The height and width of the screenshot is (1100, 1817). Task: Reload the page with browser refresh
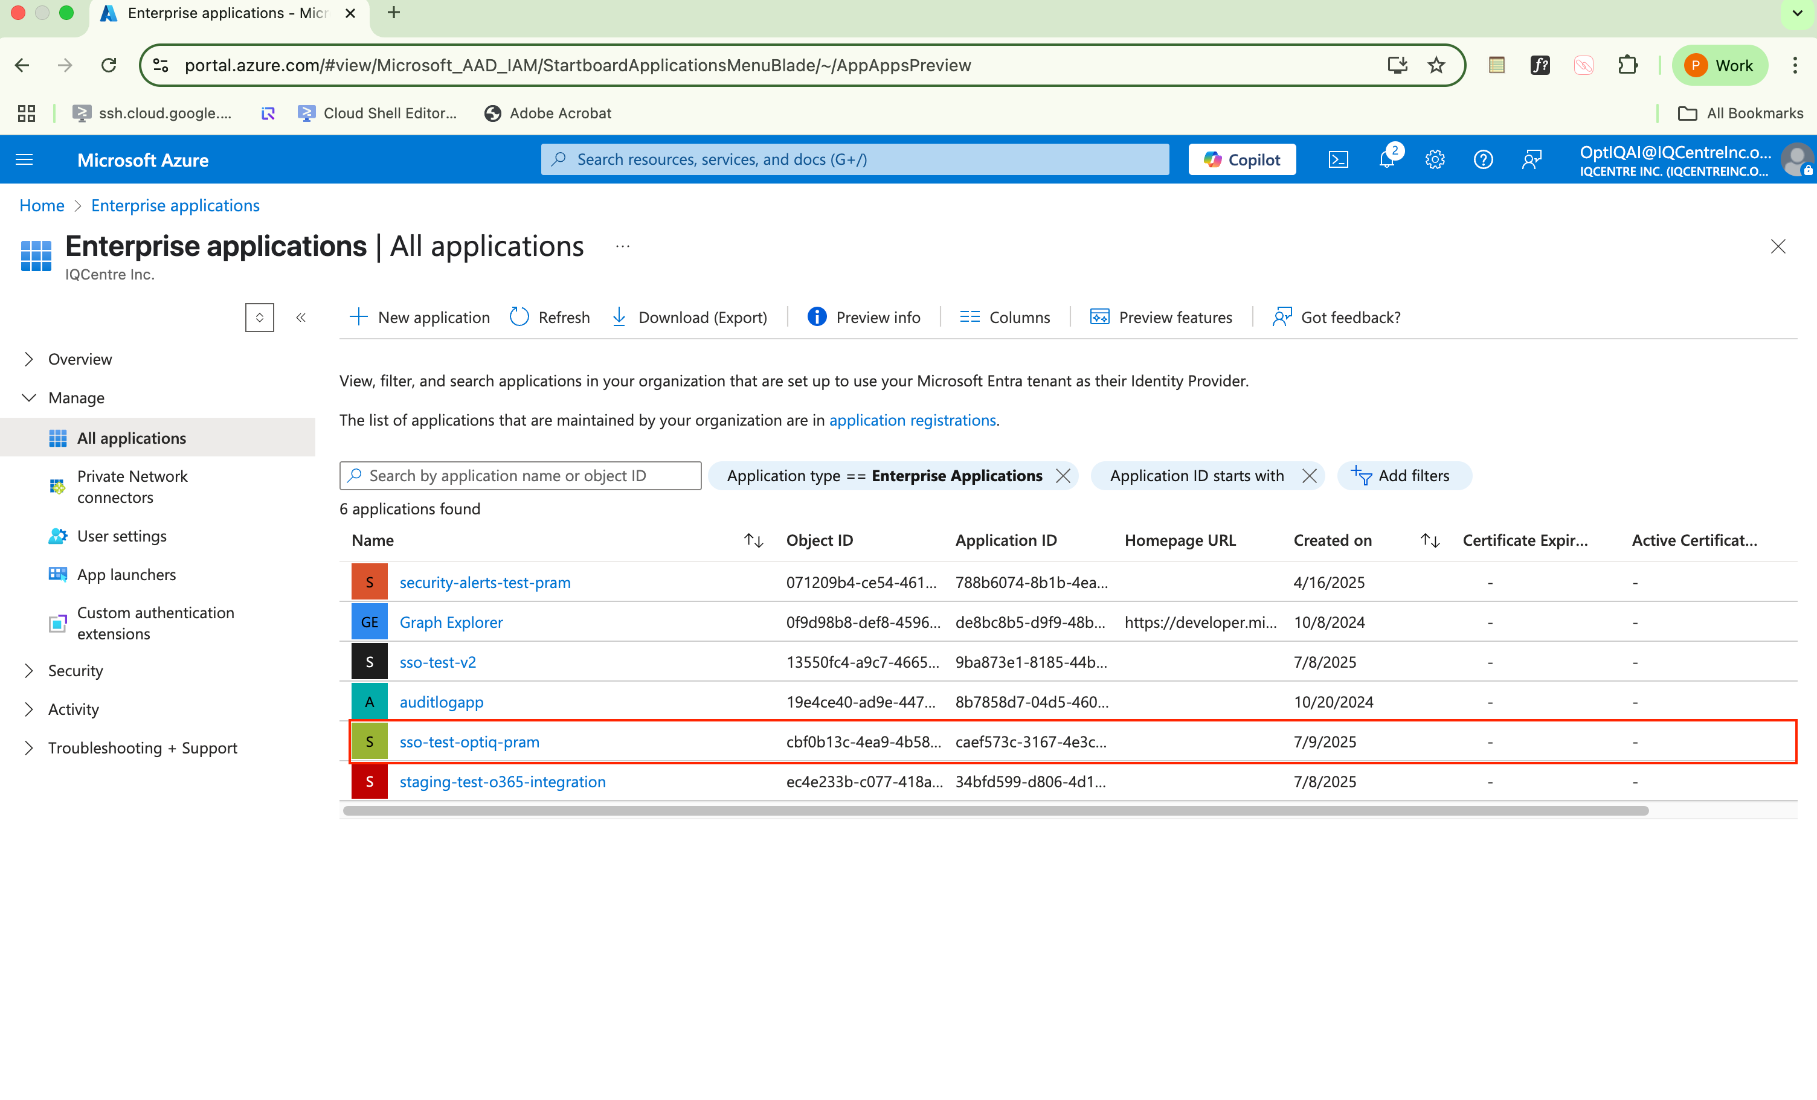point(108,65)
